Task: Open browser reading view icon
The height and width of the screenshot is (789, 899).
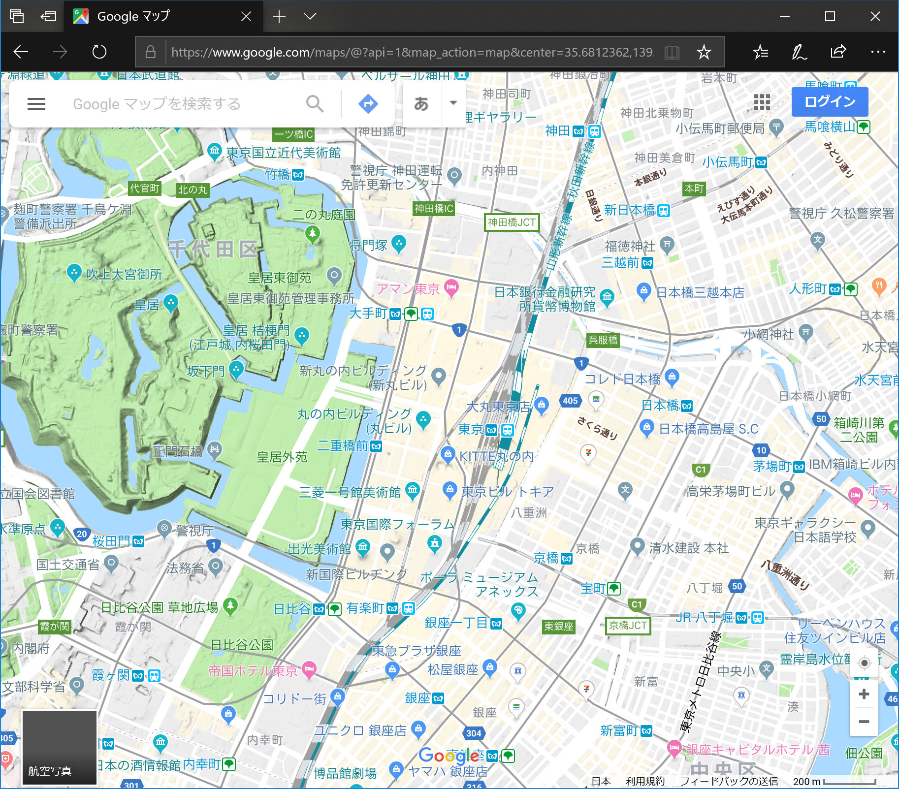Action: pyautogui.click(x=672, y=52)
